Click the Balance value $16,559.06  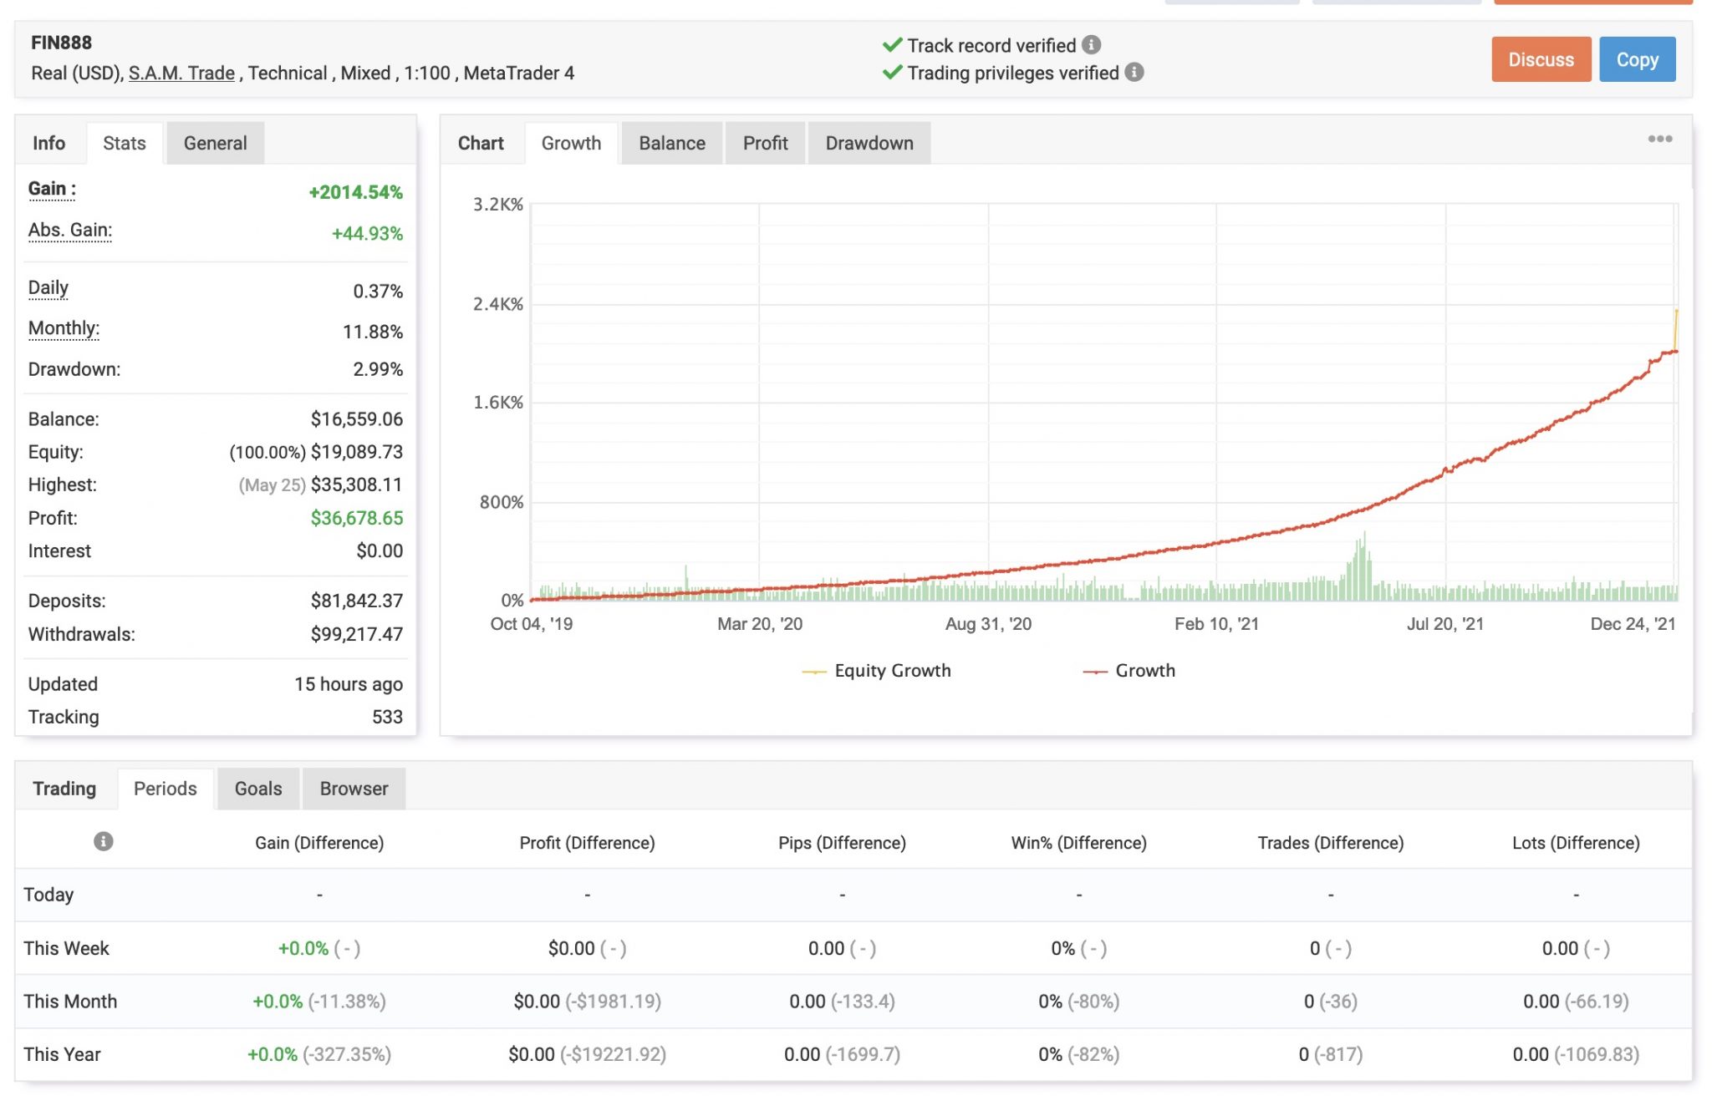click(x=357, y=419)
